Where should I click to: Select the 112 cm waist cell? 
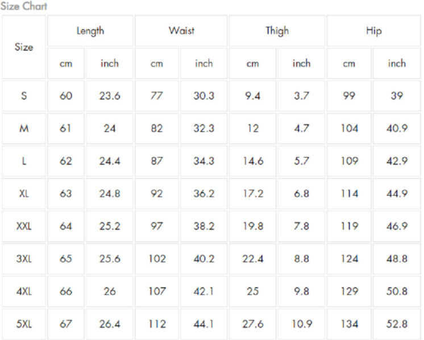point(157,324)
